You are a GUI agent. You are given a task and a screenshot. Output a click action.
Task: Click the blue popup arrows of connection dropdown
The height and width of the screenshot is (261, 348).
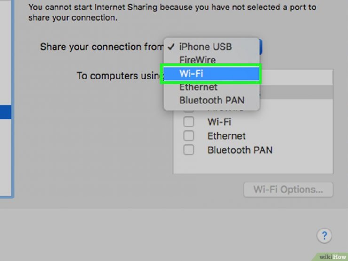click(261, 47)
